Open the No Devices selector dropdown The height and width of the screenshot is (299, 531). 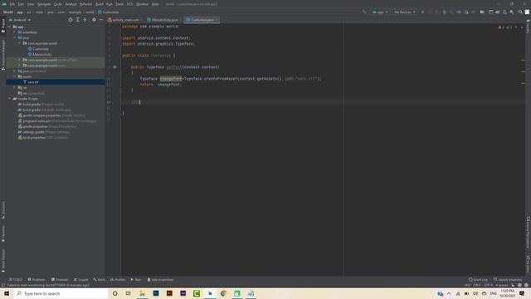404,12
